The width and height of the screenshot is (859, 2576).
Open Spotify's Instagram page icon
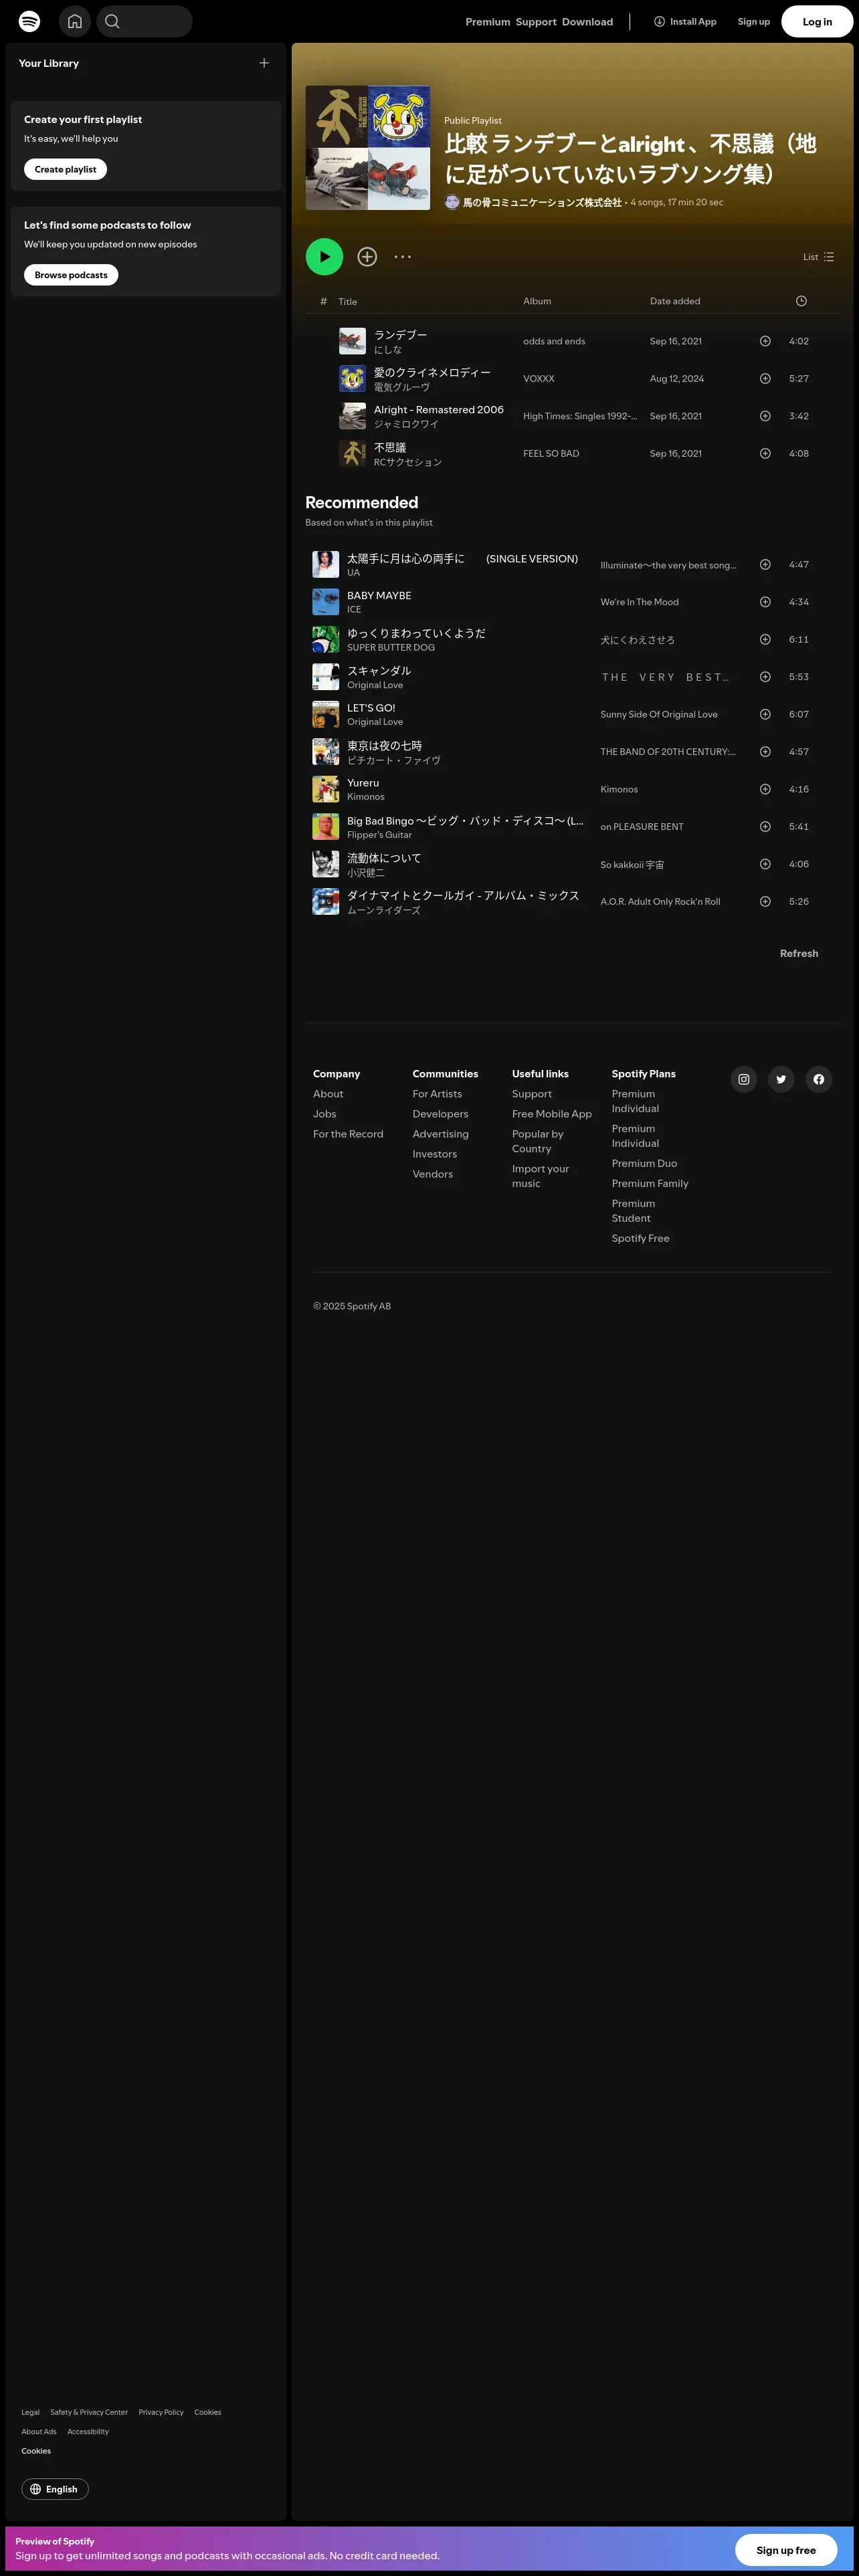click(744, 1079)
